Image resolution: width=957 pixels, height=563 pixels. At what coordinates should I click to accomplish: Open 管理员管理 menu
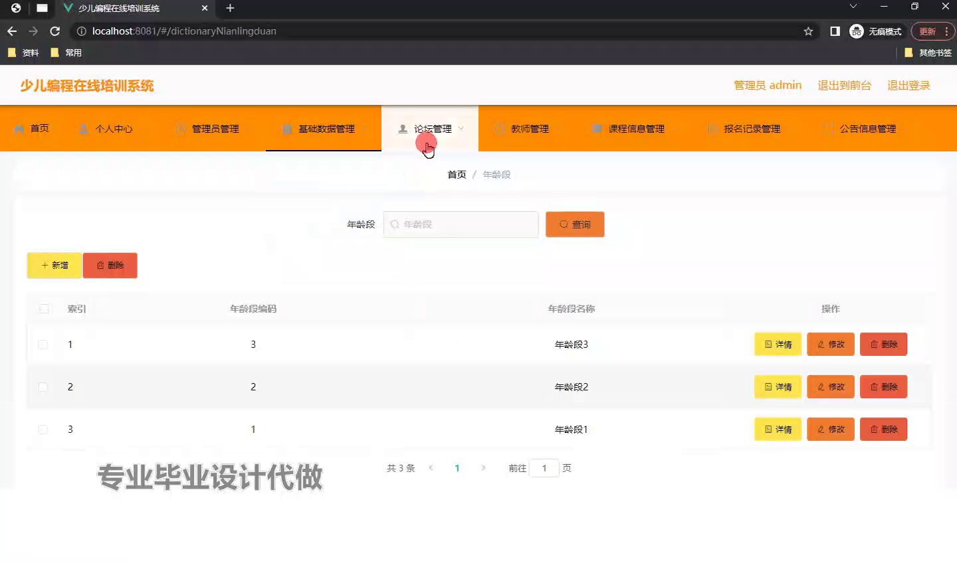point(207,129)
